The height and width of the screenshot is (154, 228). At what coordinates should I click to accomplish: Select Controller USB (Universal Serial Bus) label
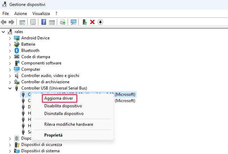54,88
